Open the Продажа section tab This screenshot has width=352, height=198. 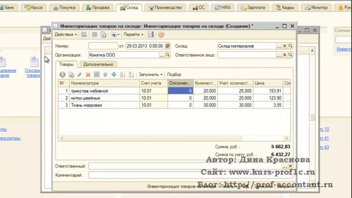(98, 8)
